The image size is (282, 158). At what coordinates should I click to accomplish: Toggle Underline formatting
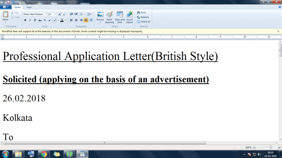[35, 20]
